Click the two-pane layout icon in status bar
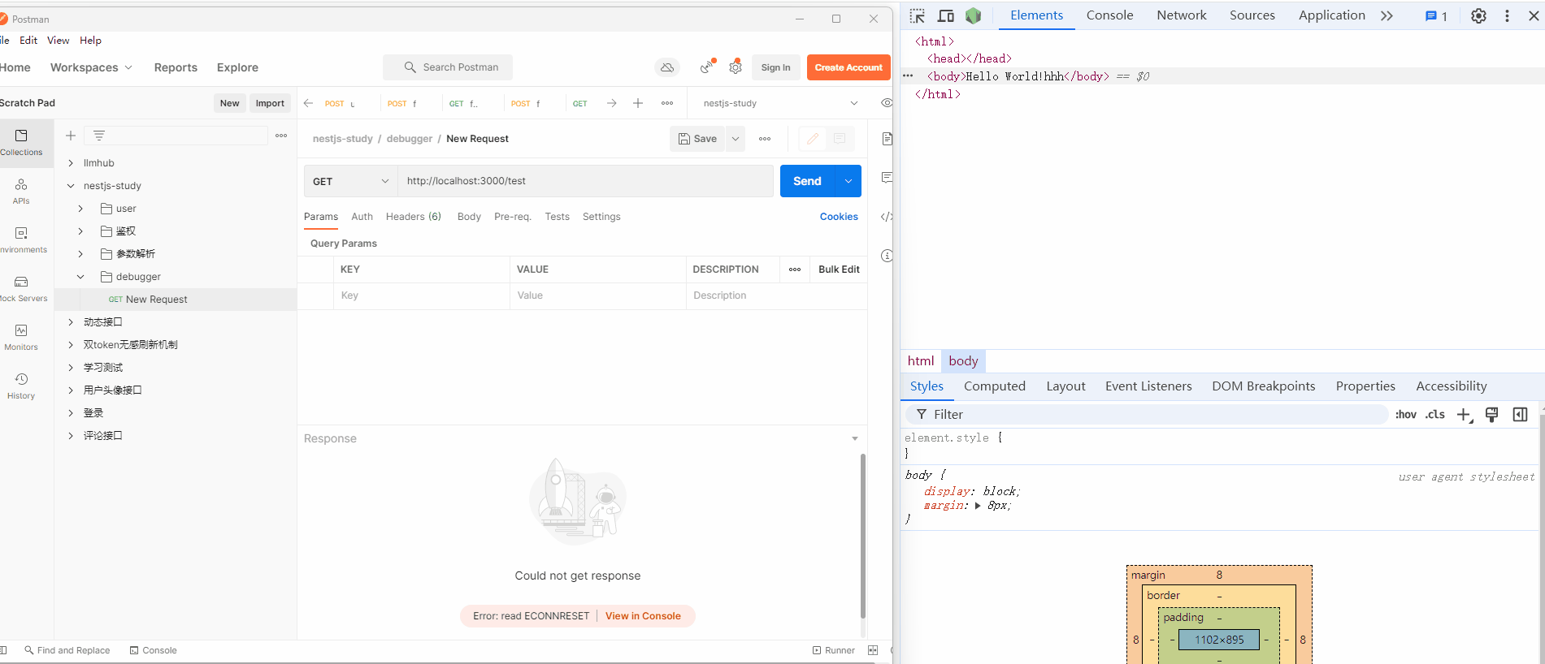The height and width of the screenshot is (664, 1545). (x=873, y=650)
